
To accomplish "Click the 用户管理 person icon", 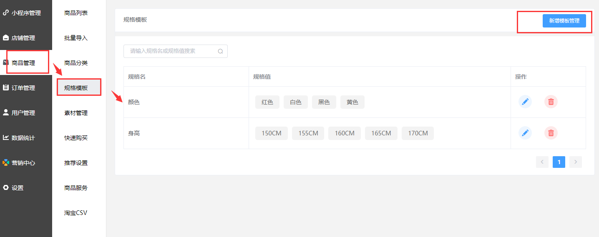I will [x=6, y=112].
